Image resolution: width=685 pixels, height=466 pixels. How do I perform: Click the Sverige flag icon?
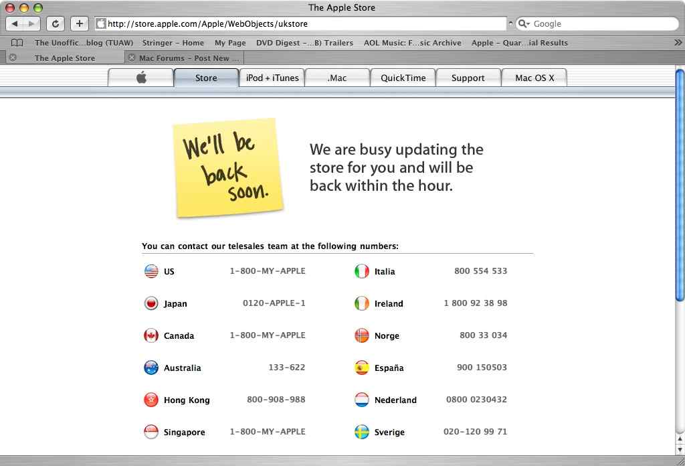click(x=362, y=432)
